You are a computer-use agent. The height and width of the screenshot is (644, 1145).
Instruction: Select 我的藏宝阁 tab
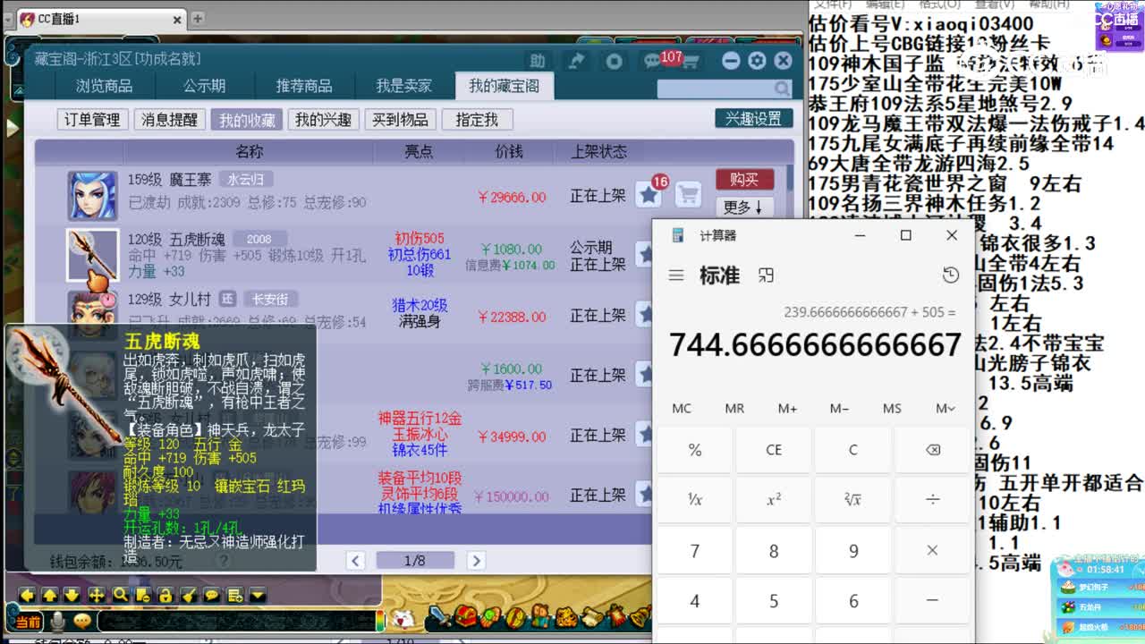click(x=504, y=86)
